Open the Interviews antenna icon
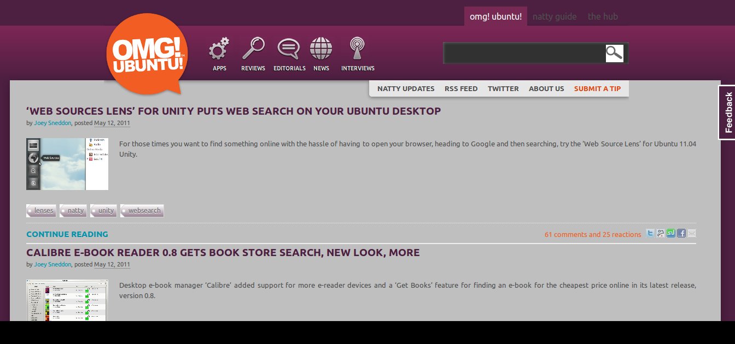 point(357,49)
